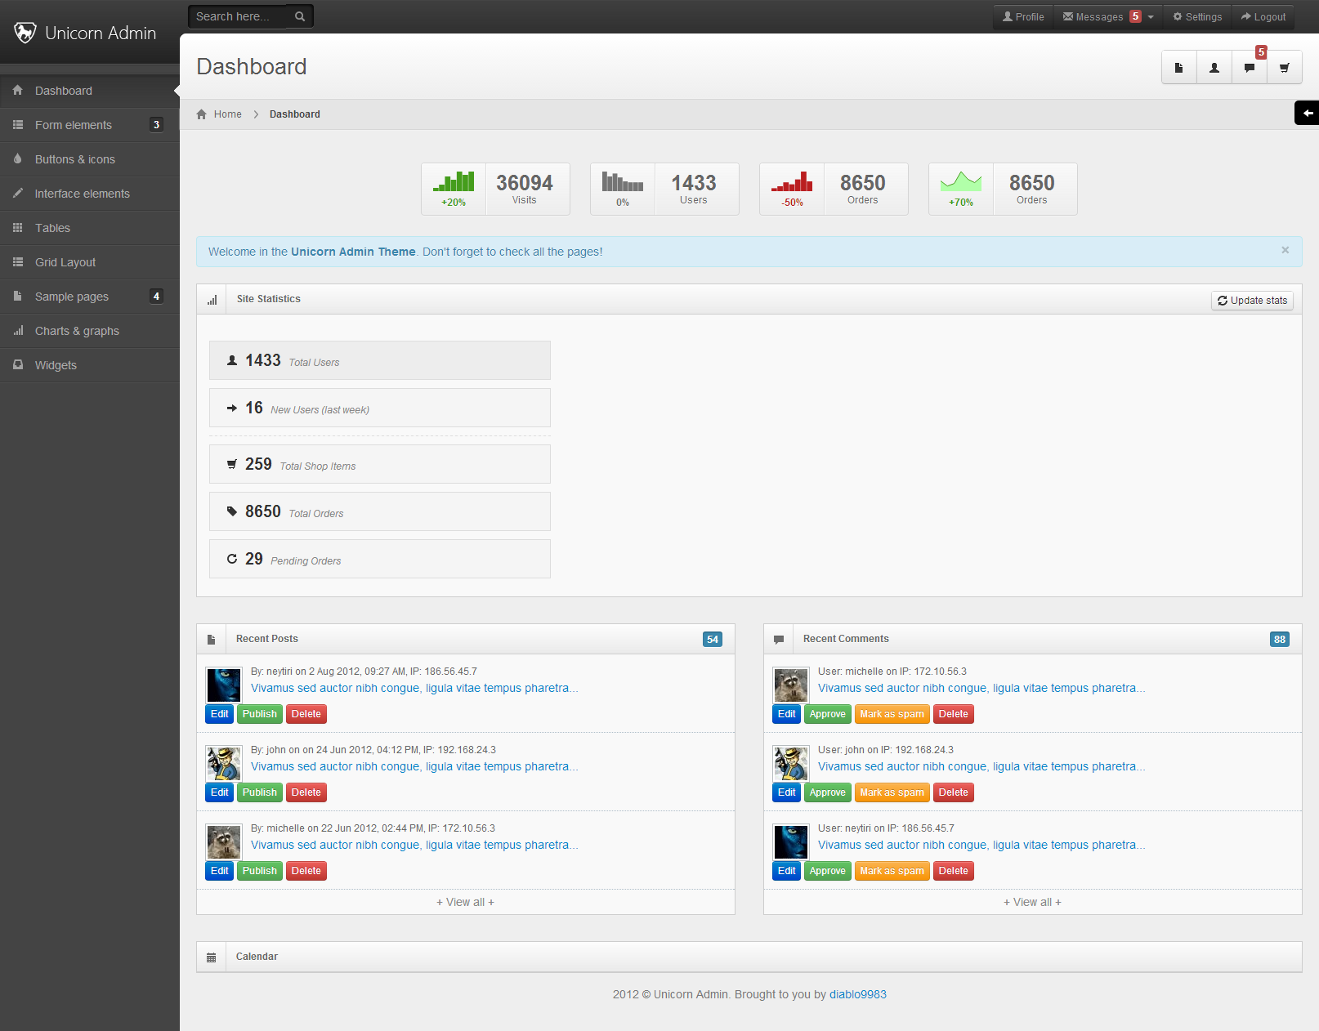The image size is (1319, 1031).
Task: Open Charts & graphs in sidebar
Action: pyautogui.click(x=77, y=331)
